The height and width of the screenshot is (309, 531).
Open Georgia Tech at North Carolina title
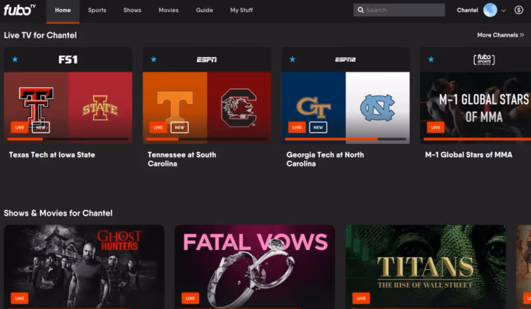pos(325,159)
